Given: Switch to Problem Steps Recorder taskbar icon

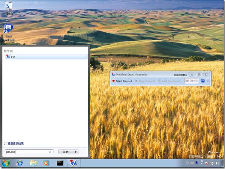Looking at the screenshot, I should tap(73, 163).
